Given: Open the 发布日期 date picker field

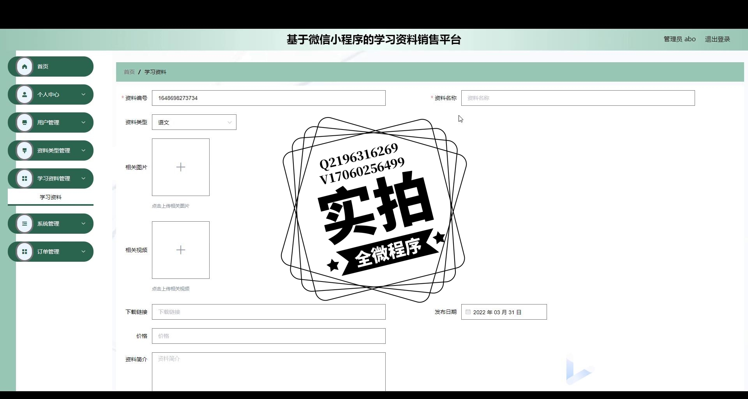Looking at the screenshot, I should (504, 312).
